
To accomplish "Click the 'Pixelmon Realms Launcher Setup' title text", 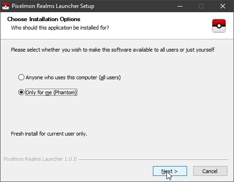I will [53, 6].
